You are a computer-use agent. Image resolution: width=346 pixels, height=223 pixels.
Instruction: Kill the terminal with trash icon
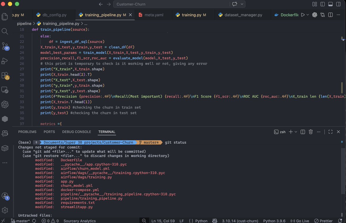pos(311,132)
